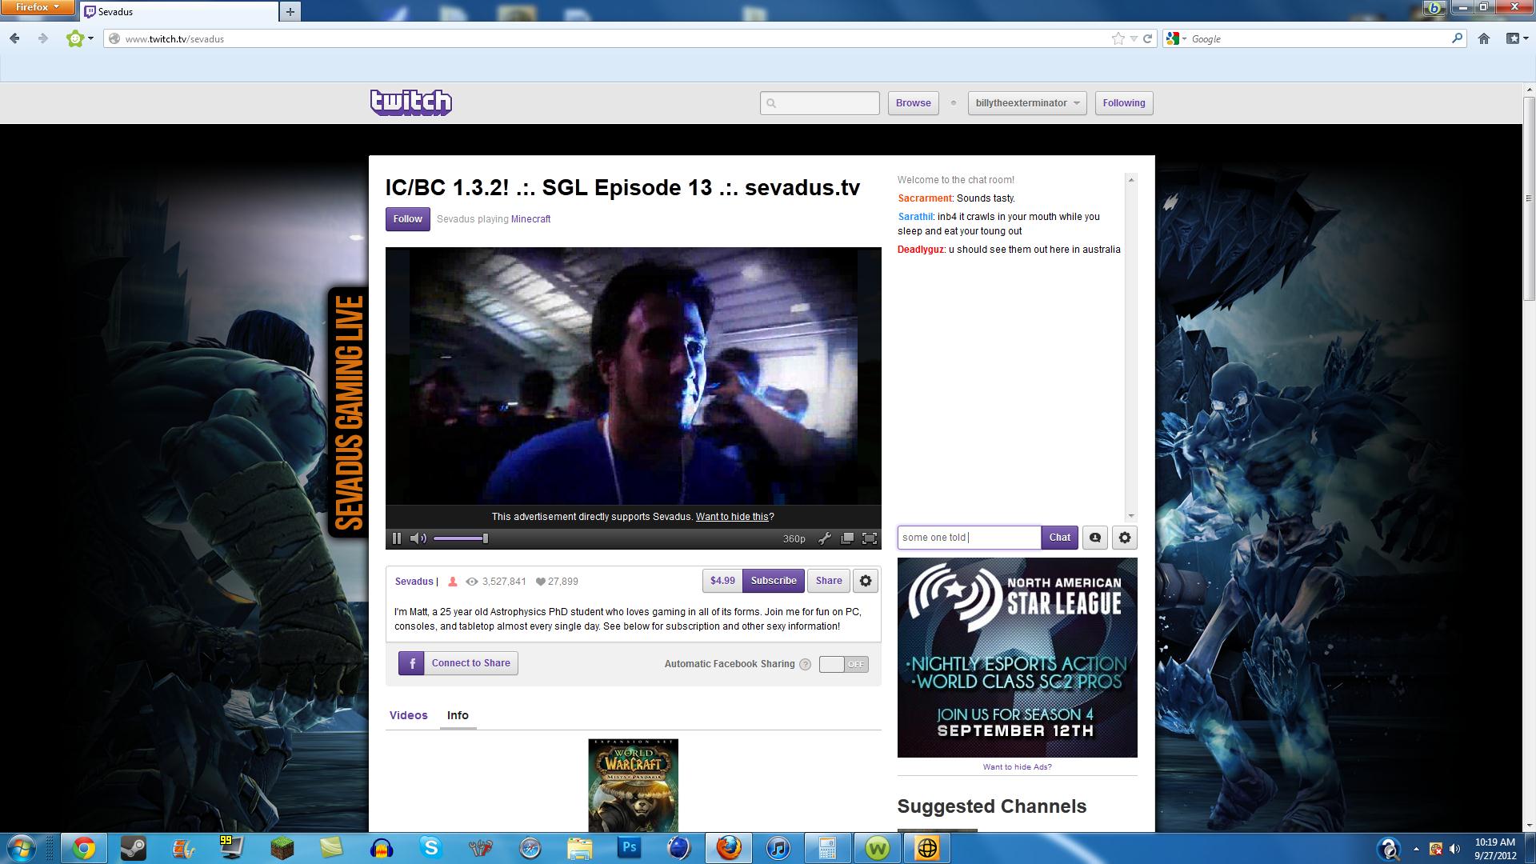Go back to the previous page

click(15, 38)
